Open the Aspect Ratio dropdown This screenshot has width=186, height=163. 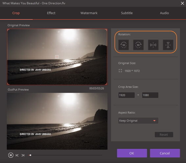[x=138, y=121]
